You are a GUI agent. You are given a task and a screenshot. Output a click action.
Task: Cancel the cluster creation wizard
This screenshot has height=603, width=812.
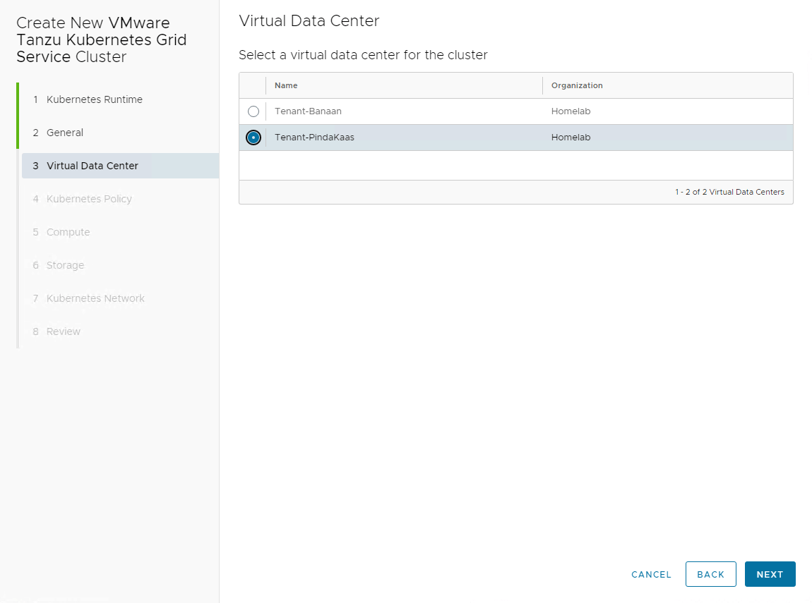pos(651,574)
